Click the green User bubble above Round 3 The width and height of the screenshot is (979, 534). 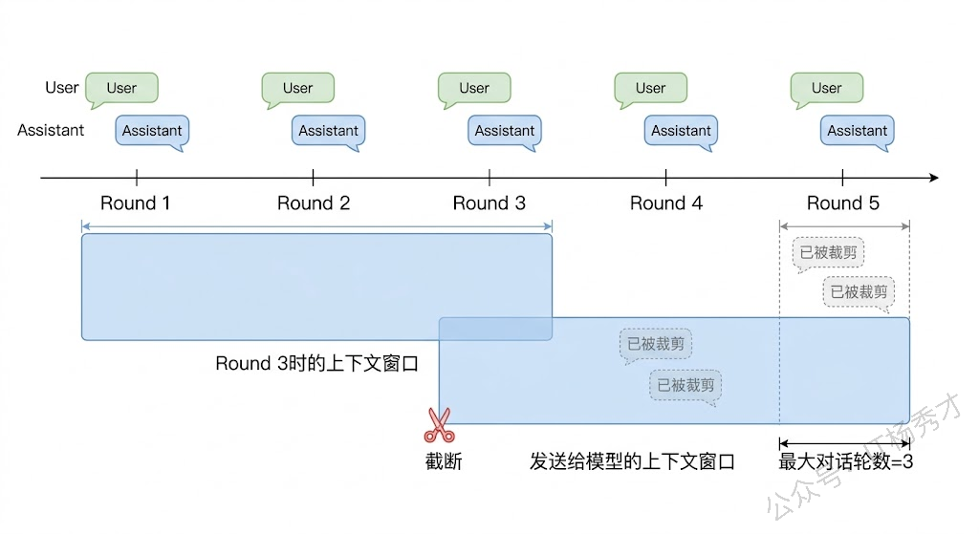474,88
